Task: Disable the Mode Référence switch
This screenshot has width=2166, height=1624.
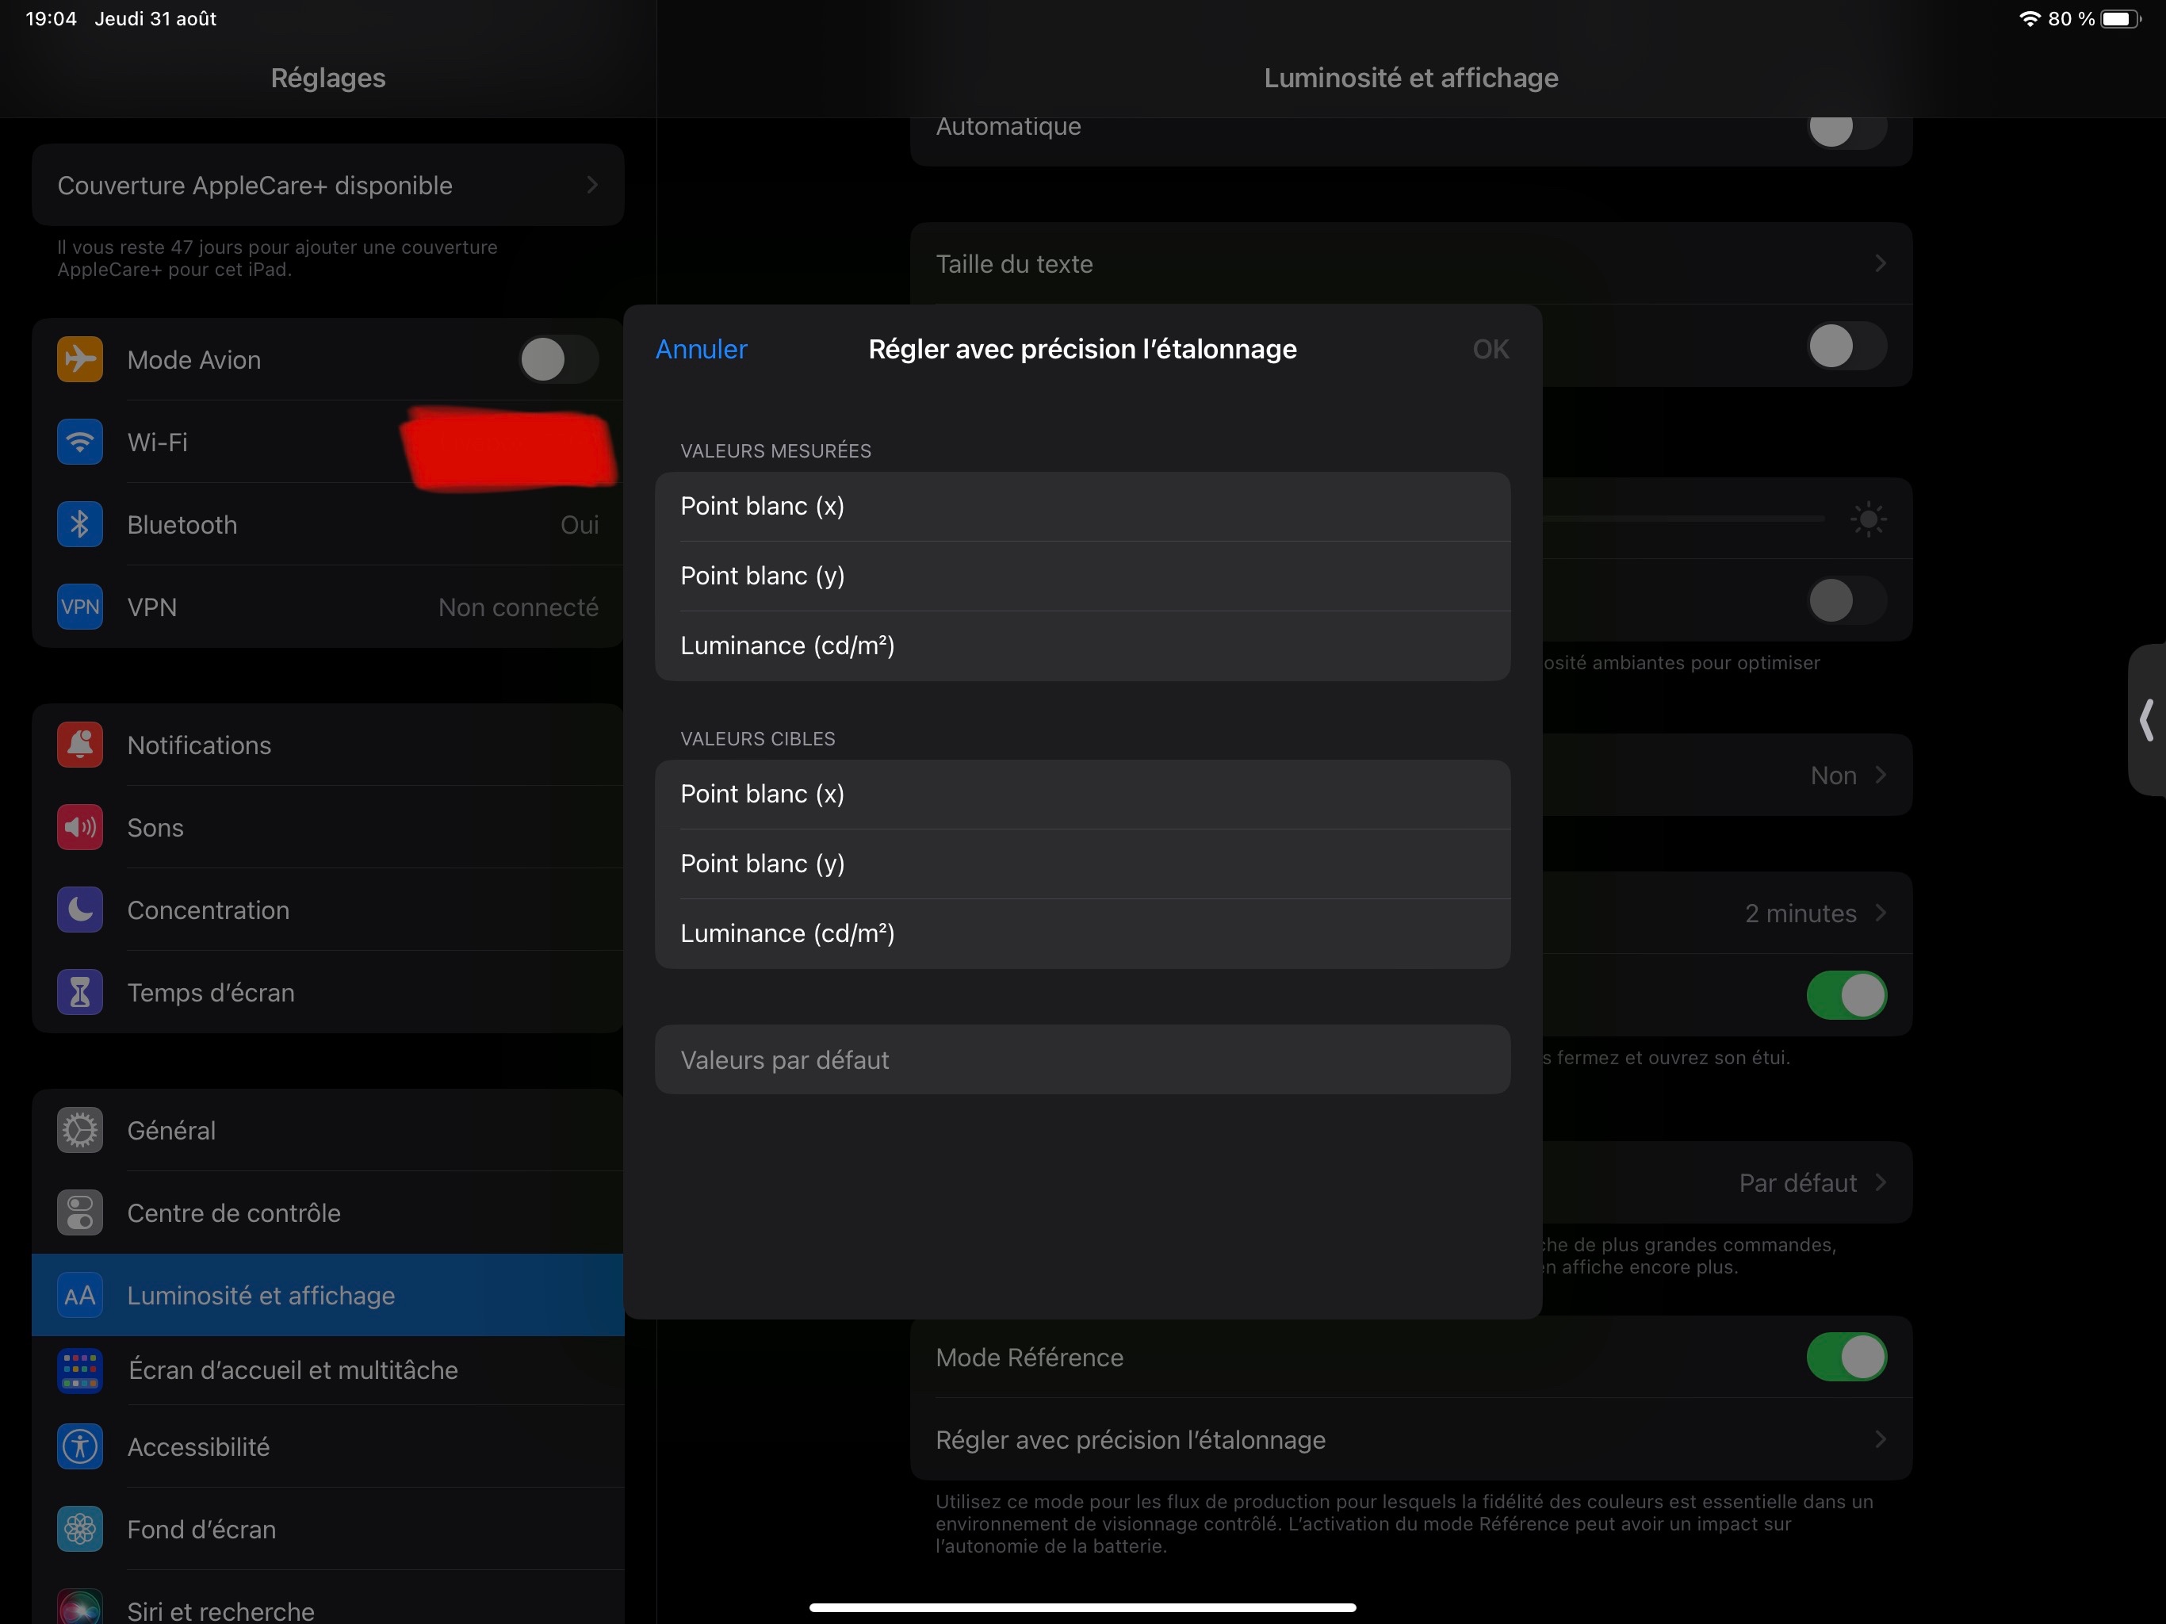Action: tap(1846, 1357)
